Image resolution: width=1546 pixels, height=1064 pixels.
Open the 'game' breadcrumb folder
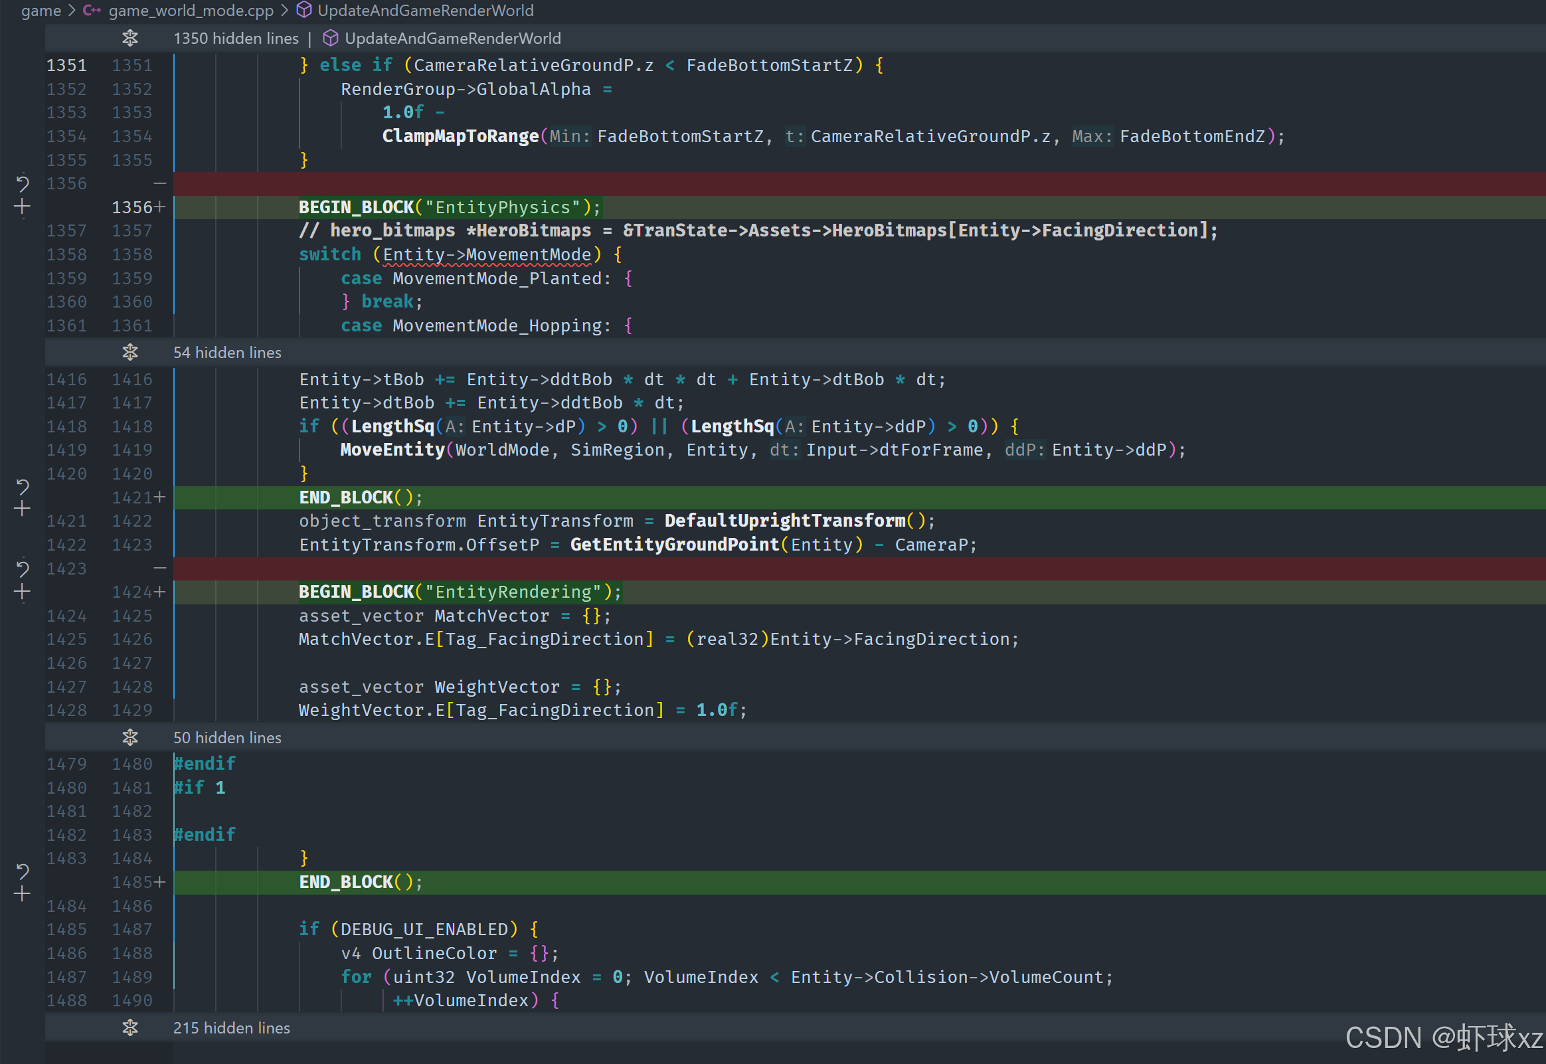[x=41, y=11]
